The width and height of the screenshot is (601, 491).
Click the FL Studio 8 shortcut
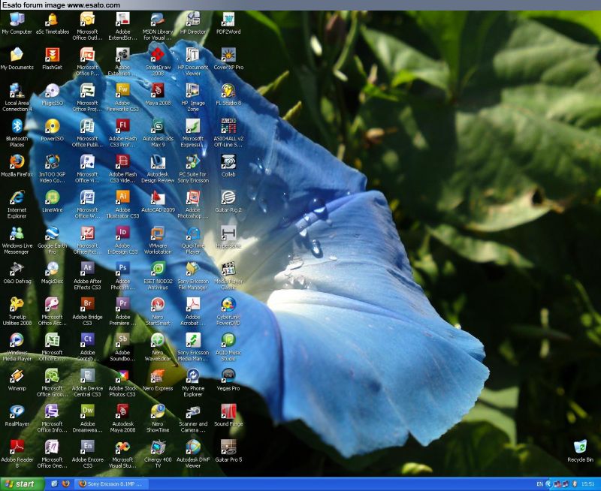228,91
